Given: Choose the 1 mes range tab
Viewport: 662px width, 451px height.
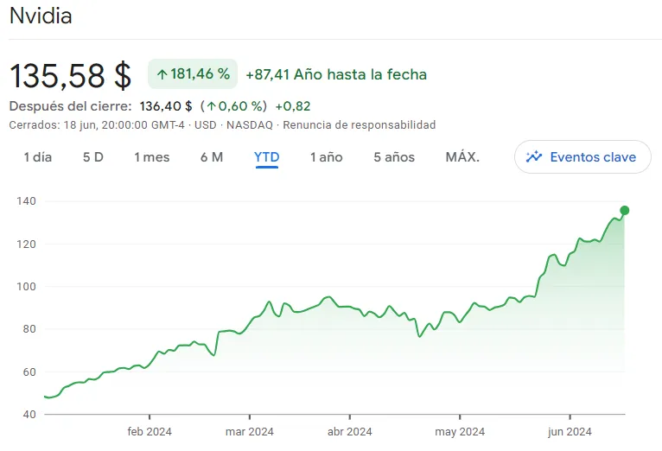Looking at the screenshot, I should pyautogui.click(x=152, y=157).
